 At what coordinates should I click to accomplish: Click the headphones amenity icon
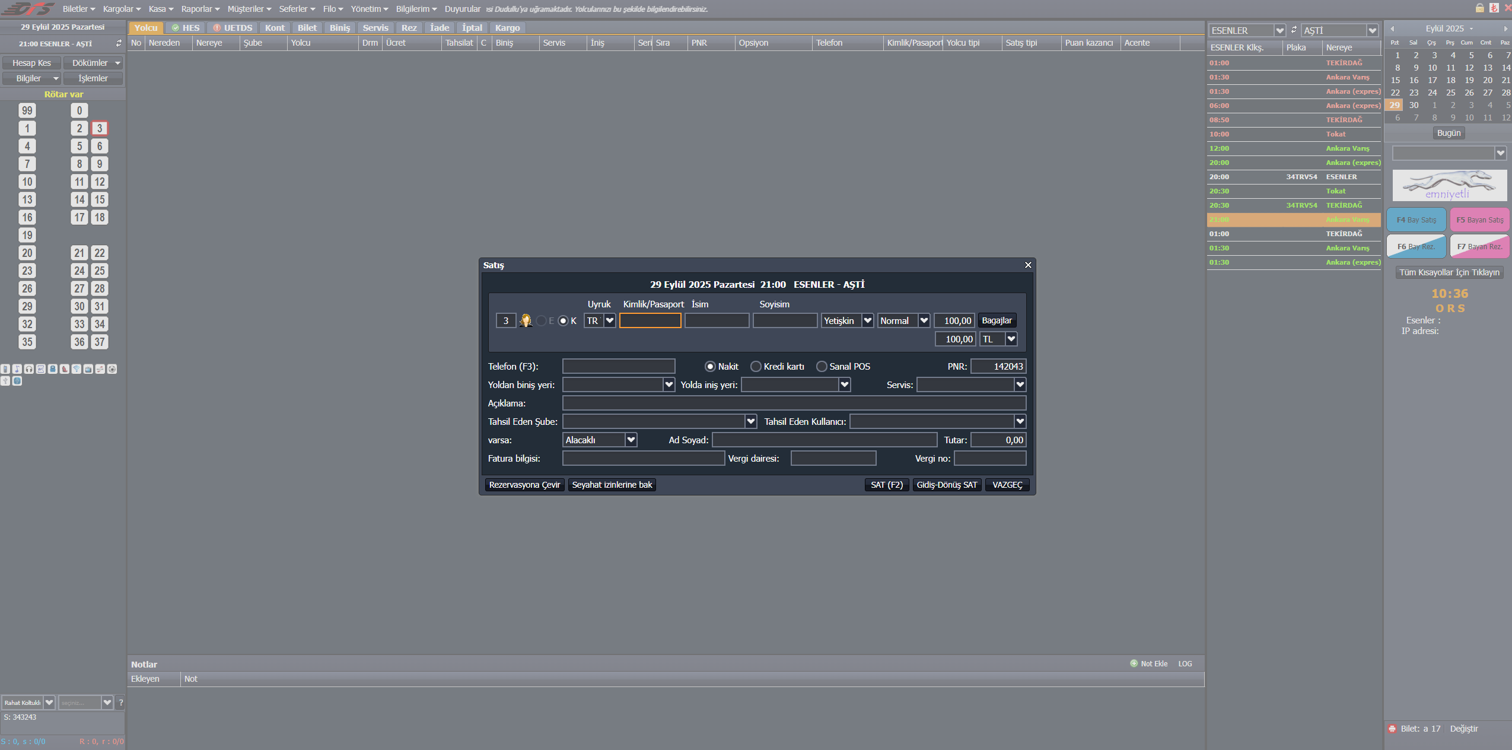(x=29, y=369)
